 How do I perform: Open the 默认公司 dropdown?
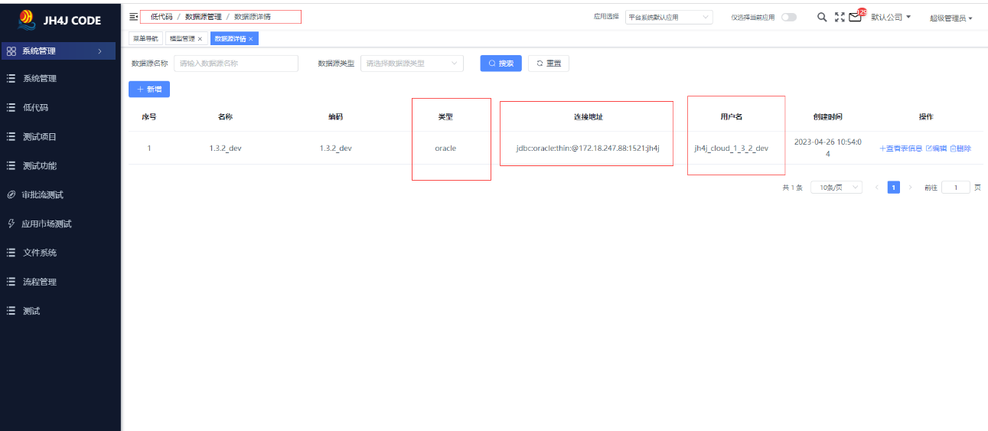891,17
